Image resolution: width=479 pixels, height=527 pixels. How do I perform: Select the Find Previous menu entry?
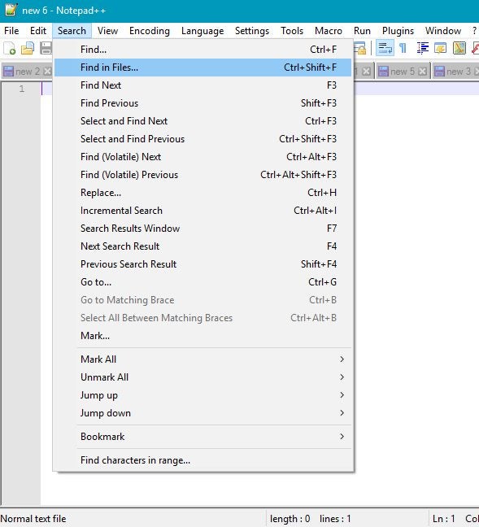(202, 103)
